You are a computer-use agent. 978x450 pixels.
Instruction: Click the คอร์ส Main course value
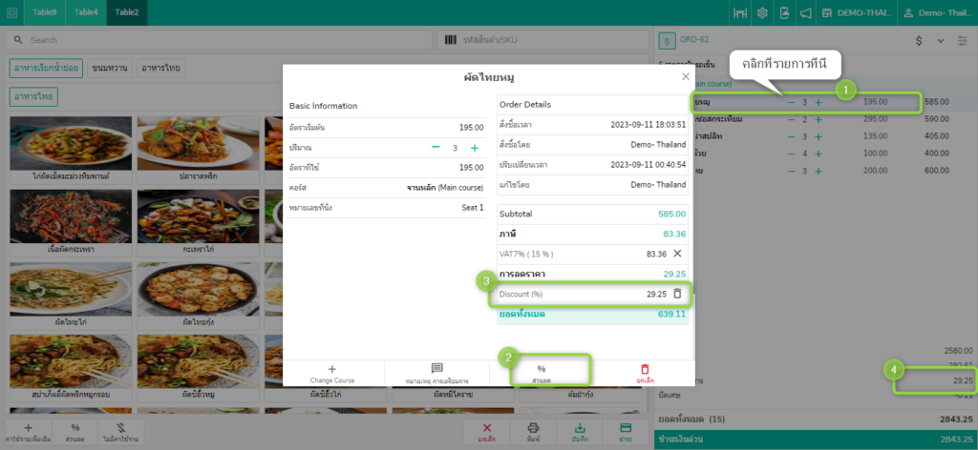445,188
